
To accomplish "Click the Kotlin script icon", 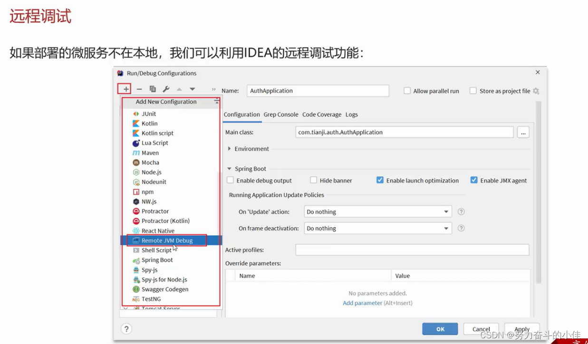I will point(136,134).
